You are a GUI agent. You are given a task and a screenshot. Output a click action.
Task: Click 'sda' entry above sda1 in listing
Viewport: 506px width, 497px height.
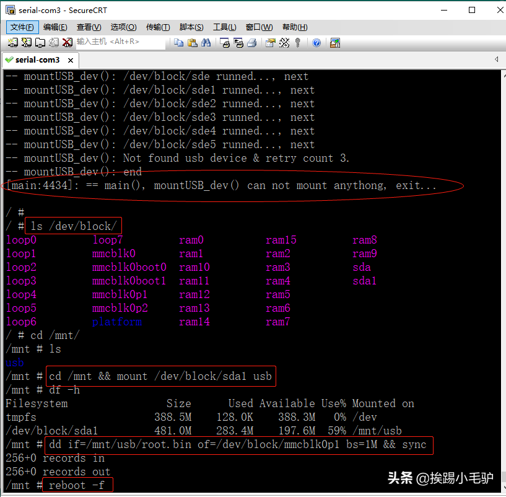point(362,267)
